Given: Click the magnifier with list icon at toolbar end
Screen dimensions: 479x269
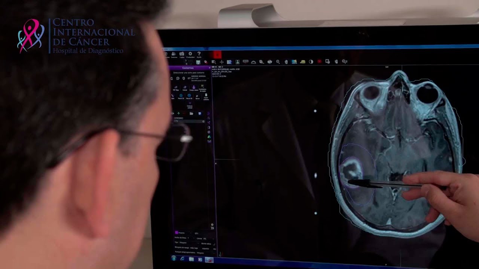Looking at the screenshot, I should 345,61.
